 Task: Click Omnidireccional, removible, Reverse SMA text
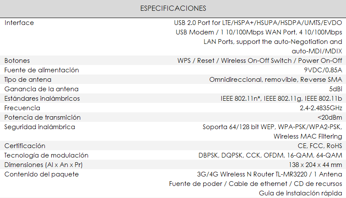(x=276, y=80)
